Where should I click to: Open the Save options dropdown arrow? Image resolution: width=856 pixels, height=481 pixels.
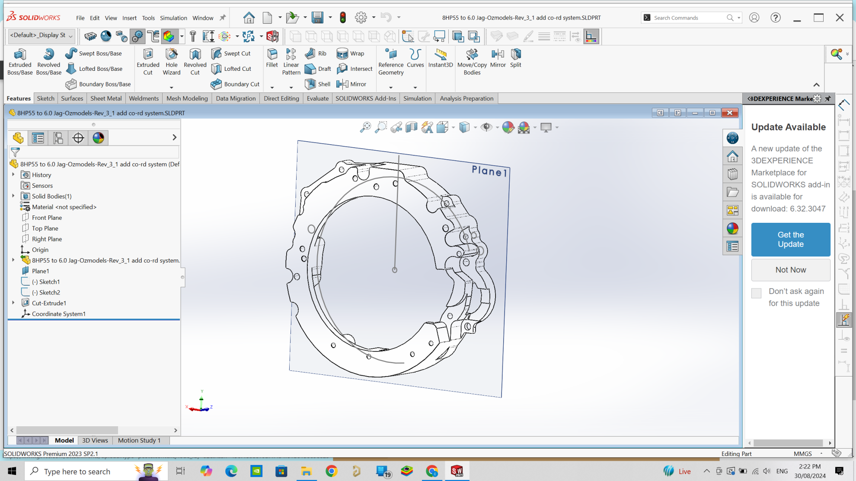click(330, 18)
